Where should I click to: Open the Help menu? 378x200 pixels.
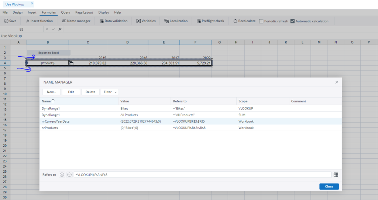(x=118, y=12)
